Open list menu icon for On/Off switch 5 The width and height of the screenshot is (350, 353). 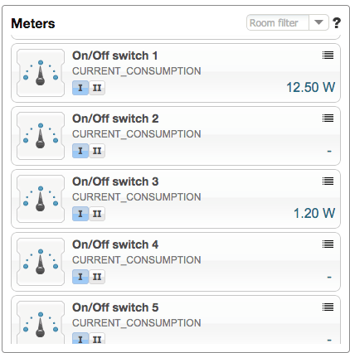click(328, 307)
